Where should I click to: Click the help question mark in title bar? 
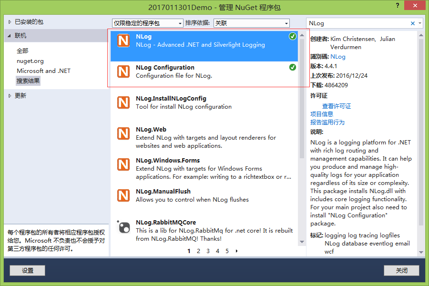point(398,5)
